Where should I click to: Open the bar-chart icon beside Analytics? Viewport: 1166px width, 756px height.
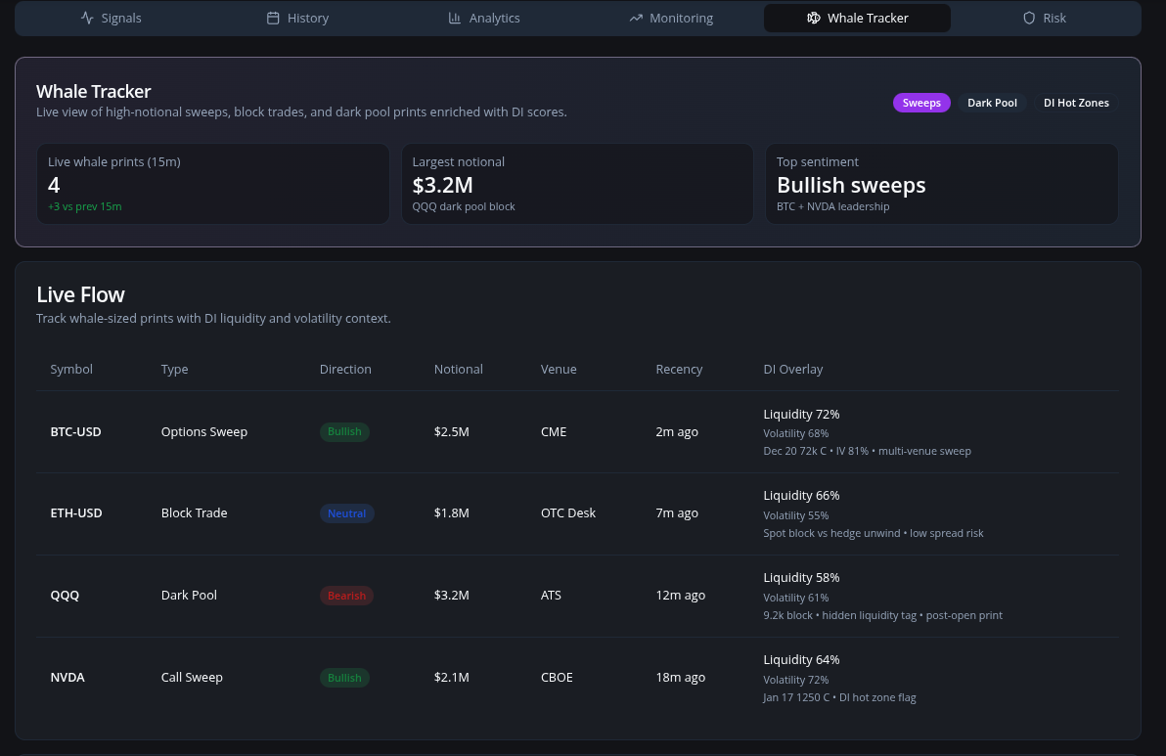457,18
